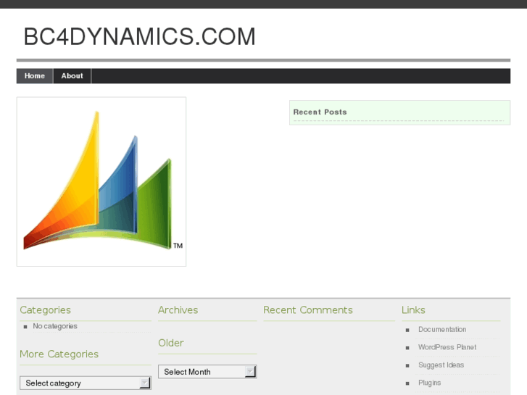Follow the Plugins link

click(x=430, y=383)
